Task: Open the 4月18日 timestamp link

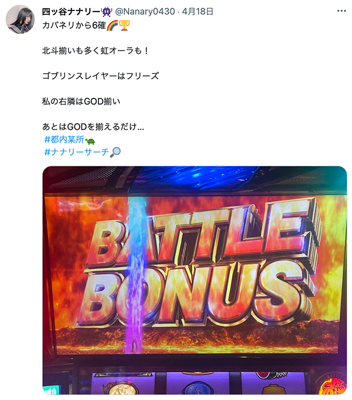Action: 197,12
